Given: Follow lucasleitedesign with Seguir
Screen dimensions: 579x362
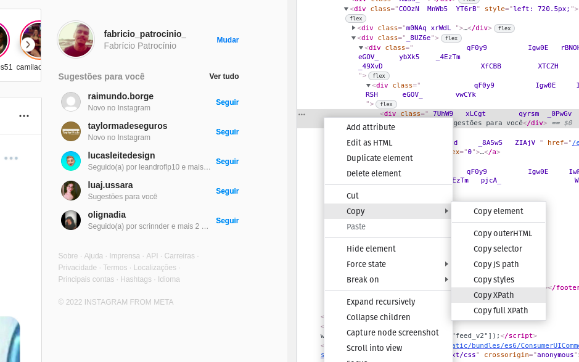Looking at the screenshot, I should click(x=227, y=162).
